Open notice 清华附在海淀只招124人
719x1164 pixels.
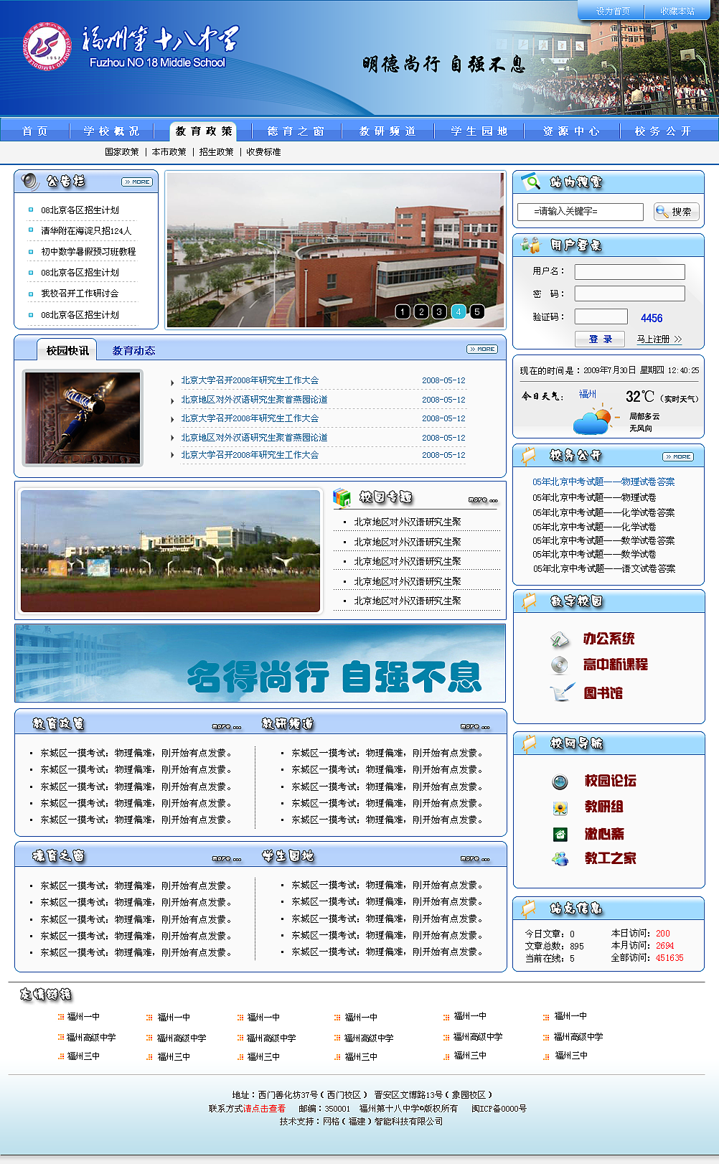tap(86, 231)
